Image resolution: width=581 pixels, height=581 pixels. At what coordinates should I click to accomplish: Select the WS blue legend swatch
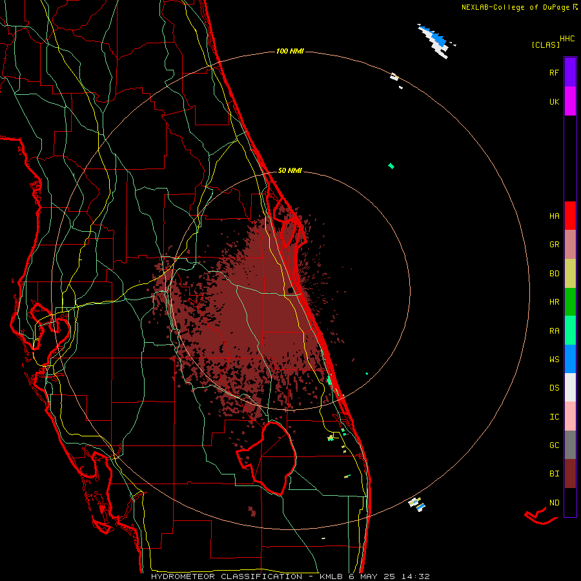[x=570, y=359]
